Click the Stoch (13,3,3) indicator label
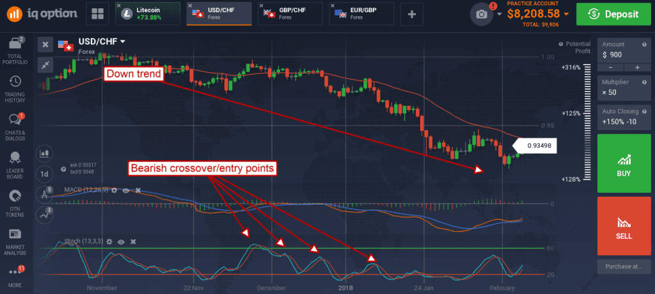655x294 pixels. point(84,241)
